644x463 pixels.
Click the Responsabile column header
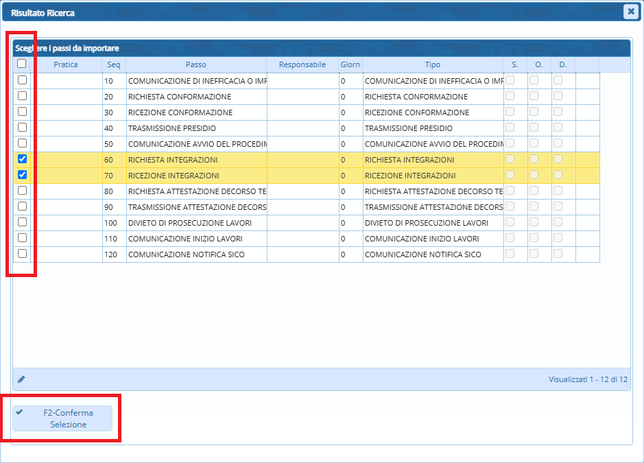coord(302,64)
